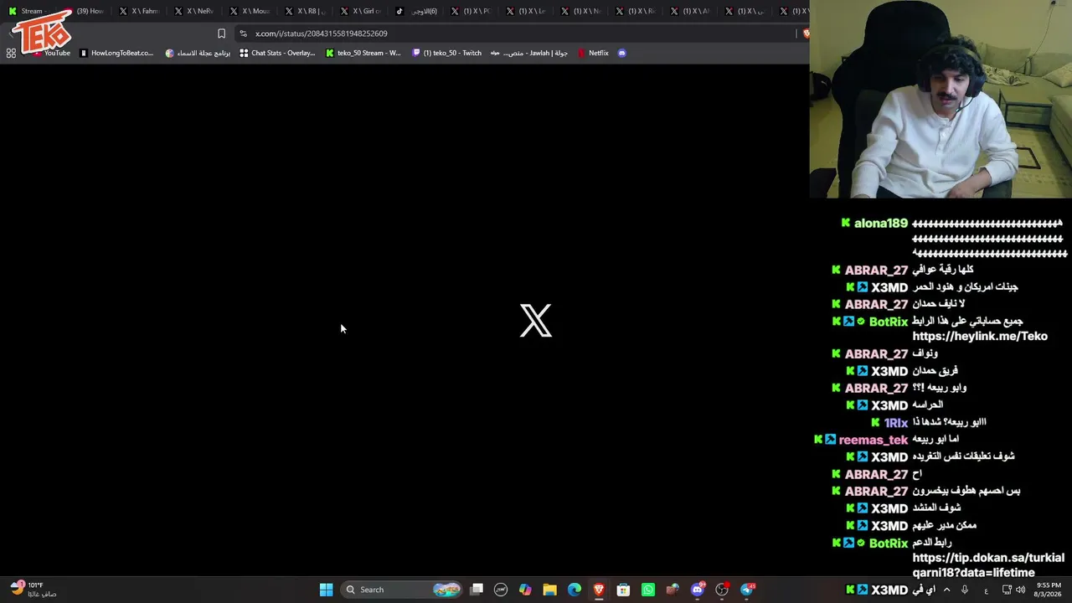Show hidden system tray icons

pos(946,590)
